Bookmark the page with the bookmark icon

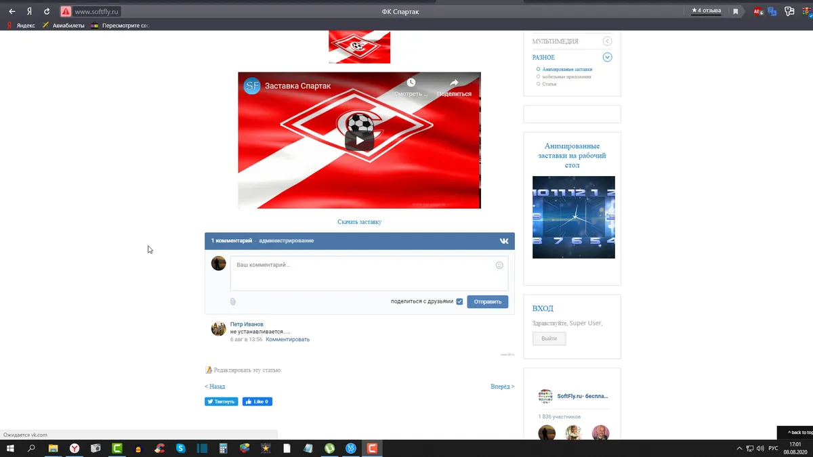pos(735,12)
